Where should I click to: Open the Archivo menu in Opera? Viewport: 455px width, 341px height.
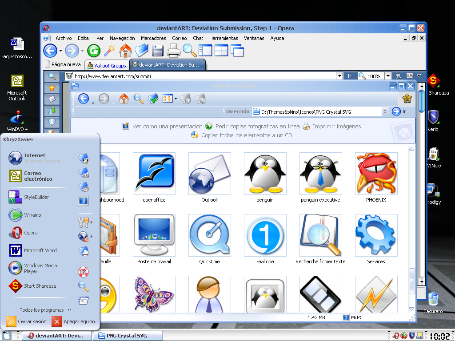tap(64, 38)
